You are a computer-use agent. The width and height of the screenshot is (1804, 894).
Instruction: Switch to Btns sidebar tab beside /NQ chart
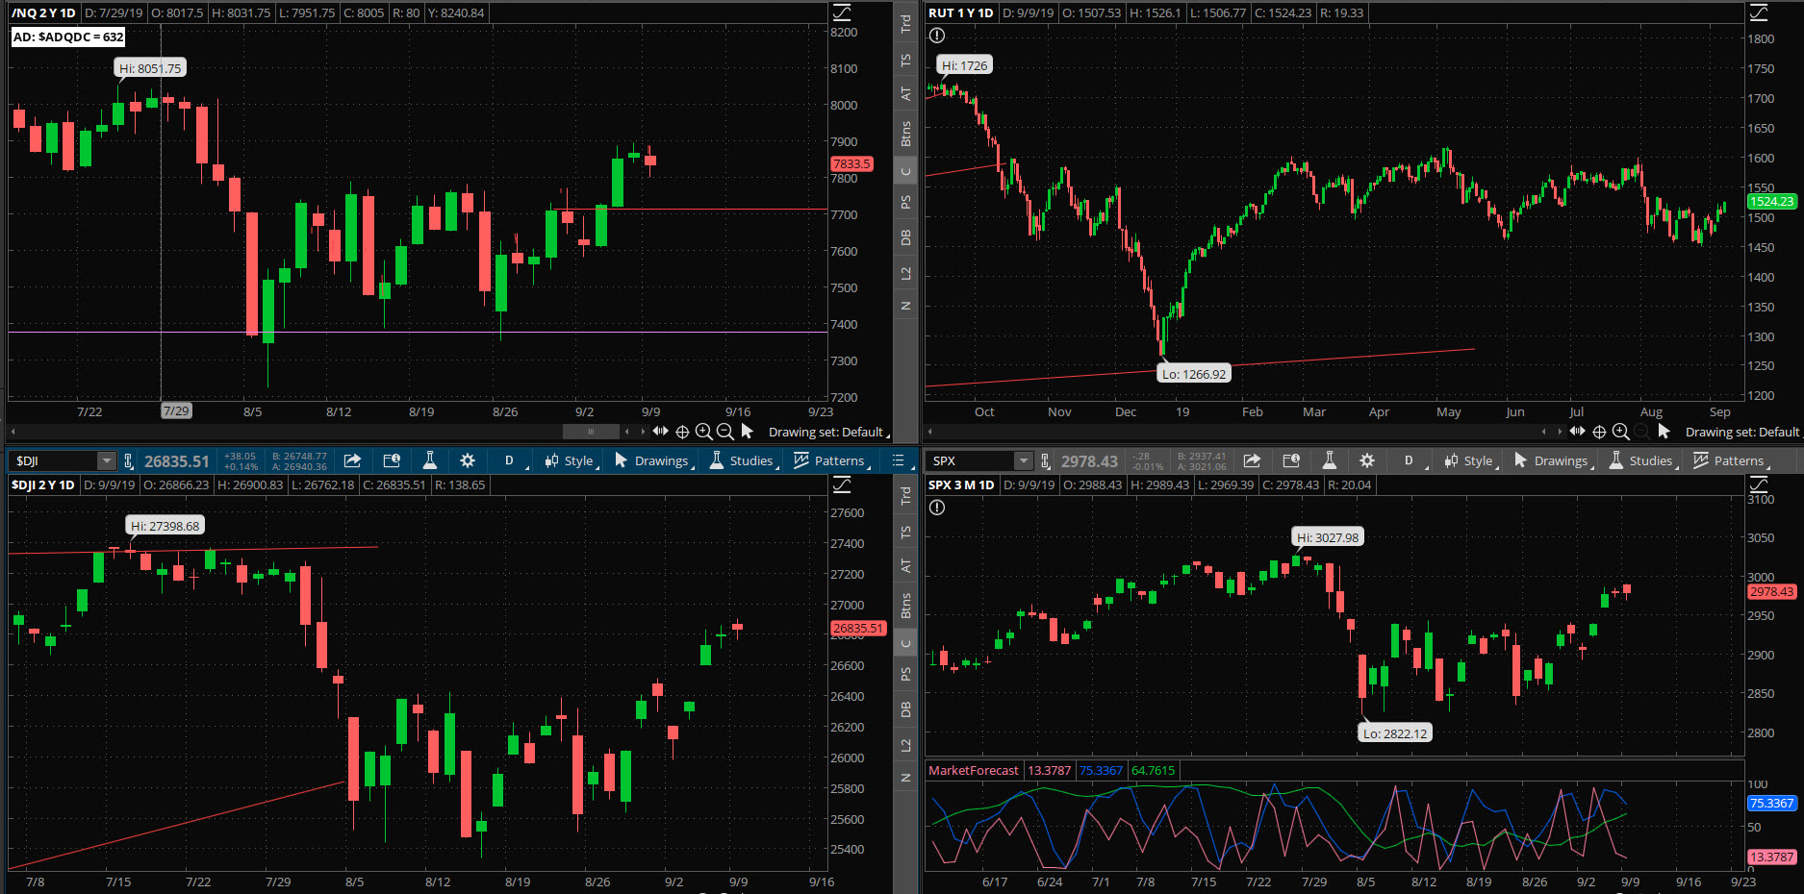tap(905, 134)
